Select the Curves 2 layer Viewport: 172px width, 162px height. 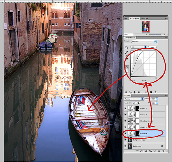pos(144,115)
